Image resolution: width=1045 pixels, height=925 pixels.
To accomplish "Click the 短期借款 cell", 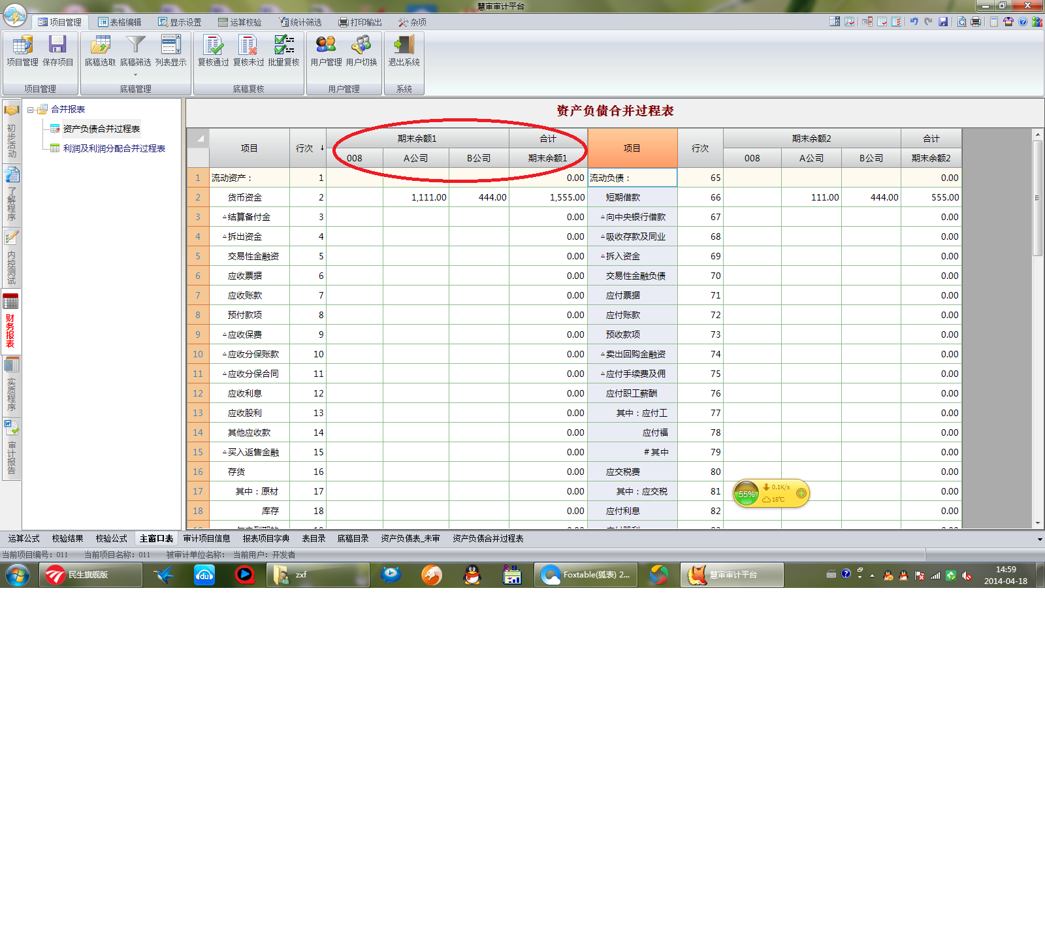I will [x=632, y=197].
